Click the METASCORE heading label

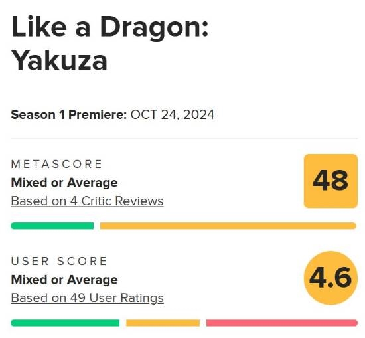tap(56, 164)
